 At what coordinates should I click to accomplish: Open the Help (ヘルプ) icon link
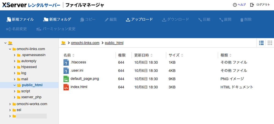coord(235,5)
